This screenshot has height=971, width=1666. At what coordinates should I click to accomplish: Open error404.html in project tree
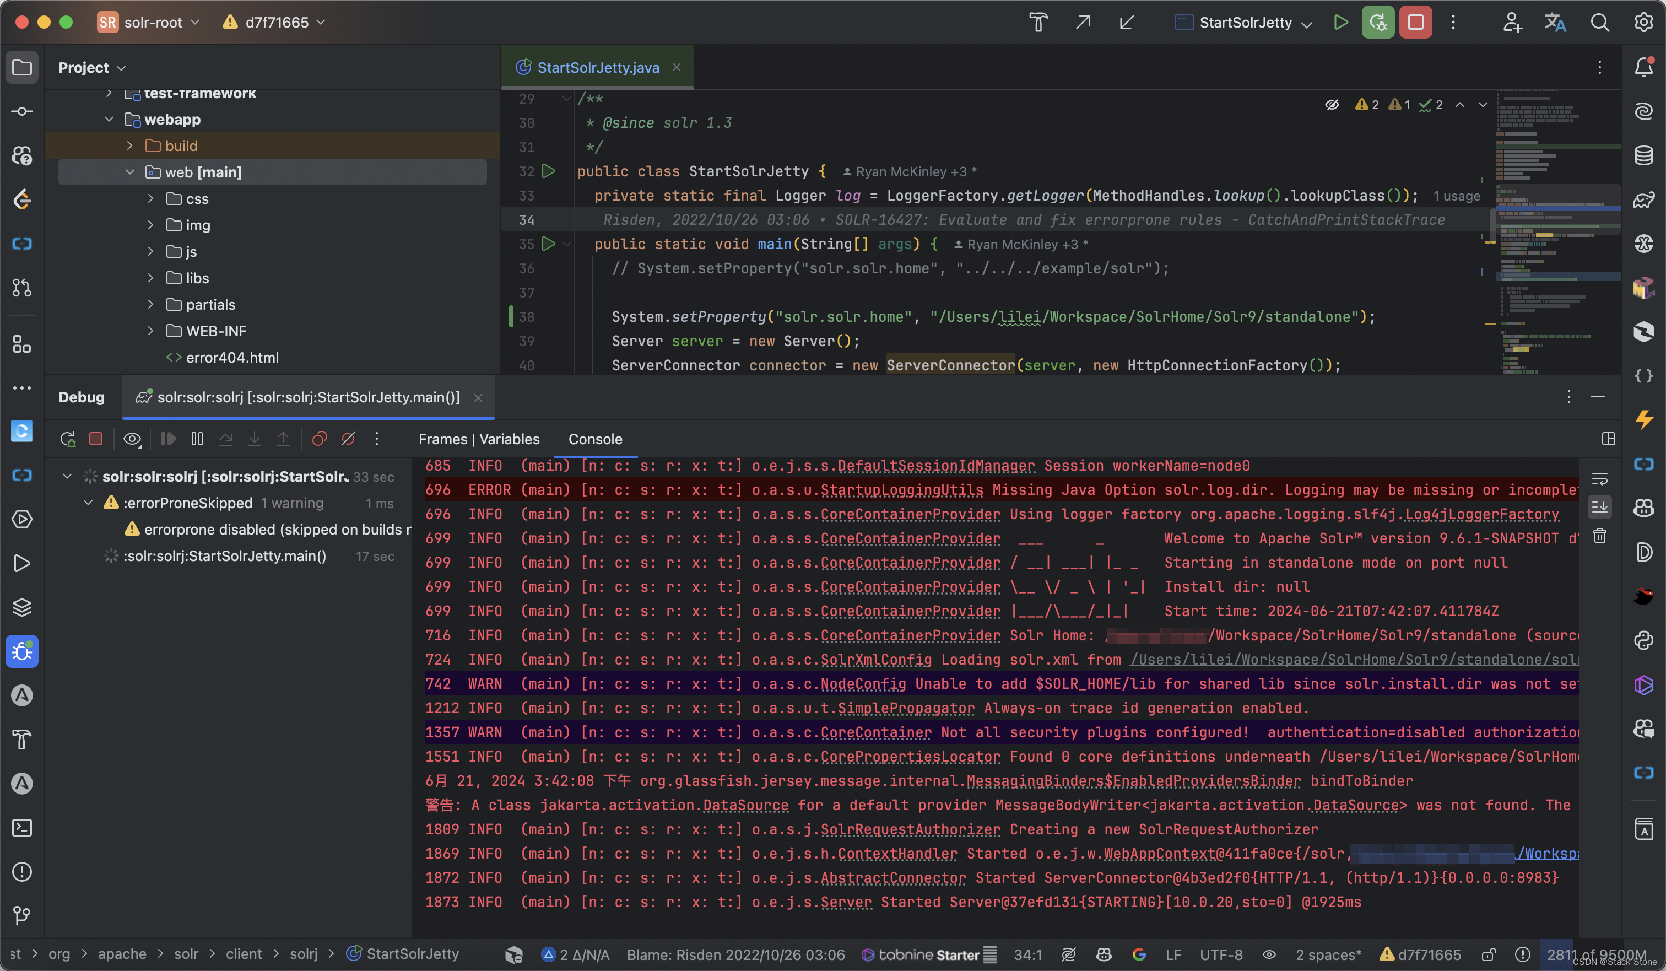click(232, 357)
